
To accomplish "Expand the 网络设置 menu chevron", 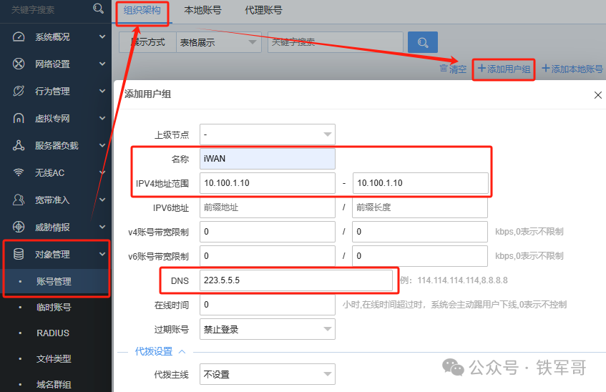I will pyautogui.click(x=102, y=64).
